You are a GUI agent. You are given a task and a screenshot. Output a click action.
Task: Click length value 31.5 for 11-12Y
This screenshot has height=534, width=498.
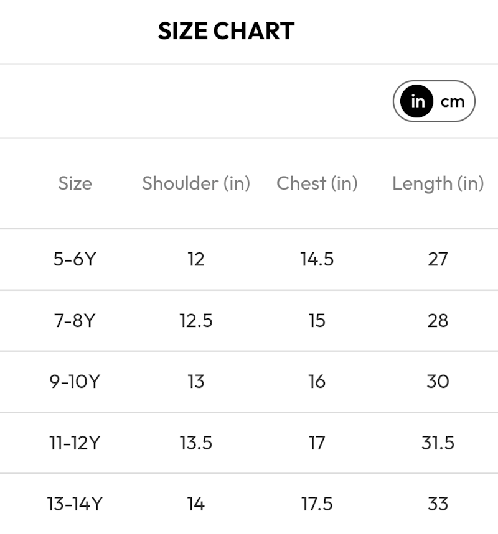438,443
